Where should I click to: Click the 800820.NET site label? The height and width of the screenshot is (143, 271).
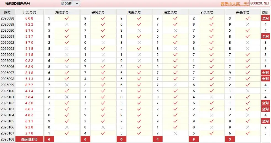coord(260,3)
